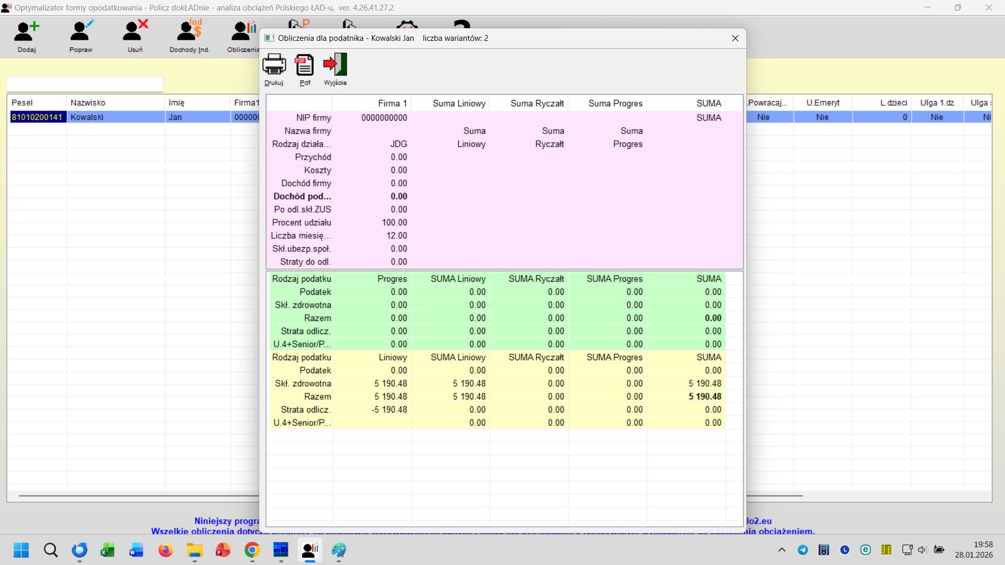Open the Windows Start menu
Image resolution: width=1005 pixels, height=565 pixels.
[x=21, y=550]
